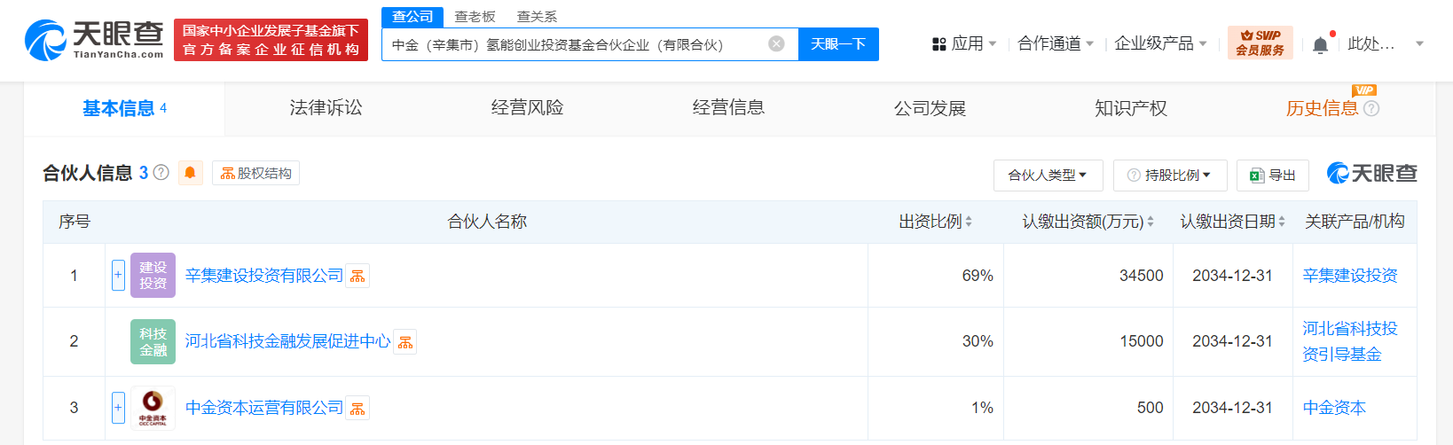The height and width of the screenshot is (445, 1453).
Task: Open related product link 辛集建设投资
Action: click(1350, 276)
